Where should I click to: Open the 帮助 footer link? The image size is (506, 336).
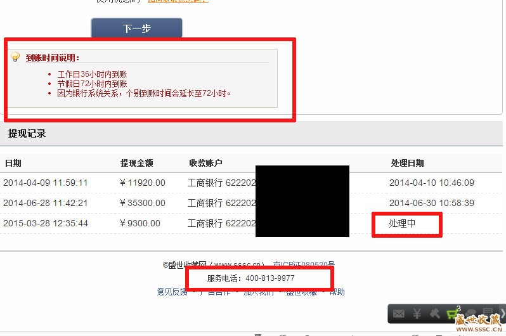click(x=337, y=292)
